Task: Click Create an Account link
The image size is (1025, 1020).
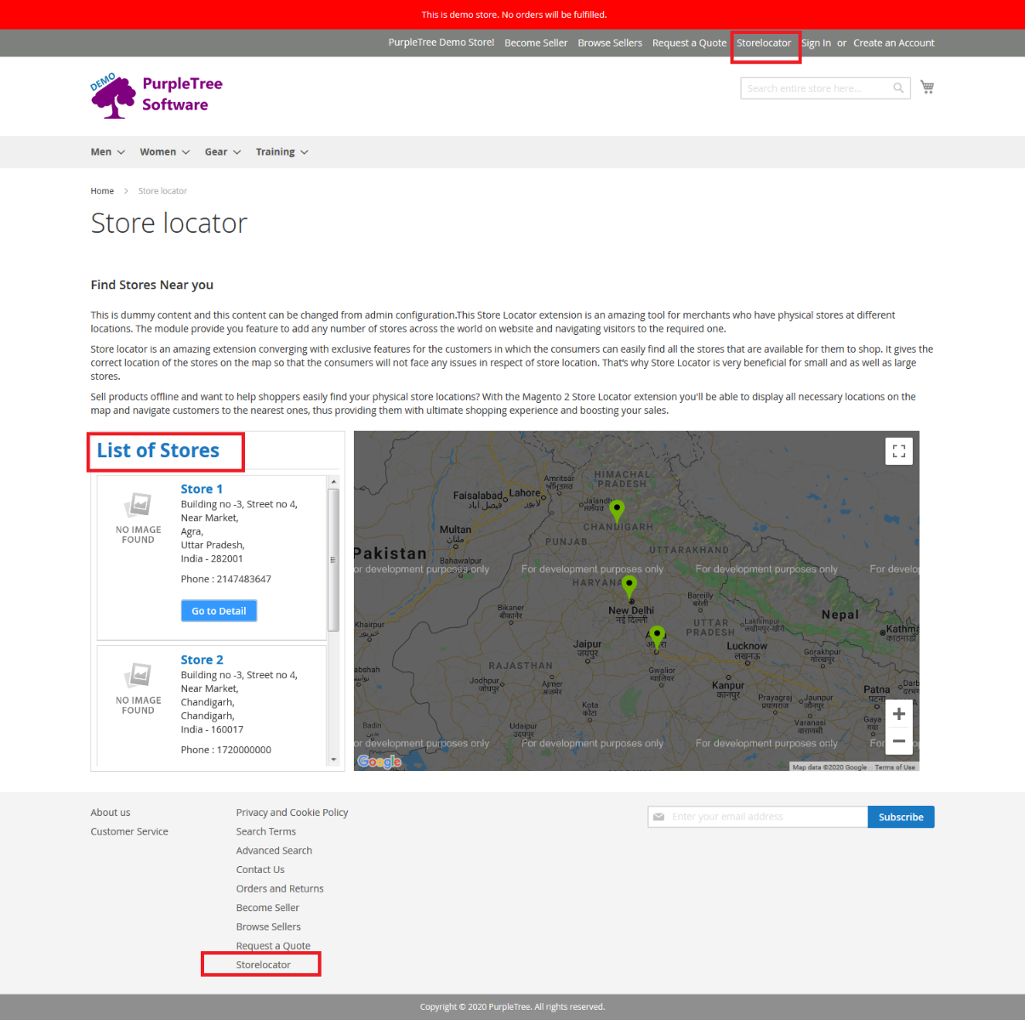Action: [x=894, y=42]
